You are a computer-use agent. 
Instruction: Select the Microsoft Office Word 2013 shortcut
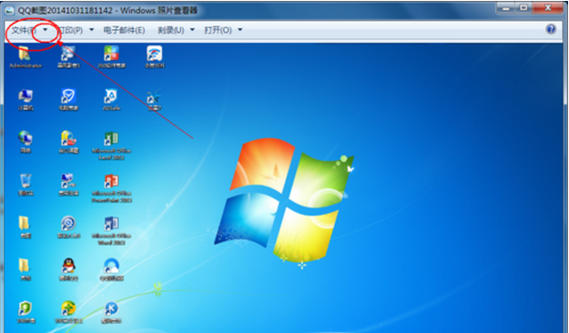pyautogui.click(x=111, y=231)
